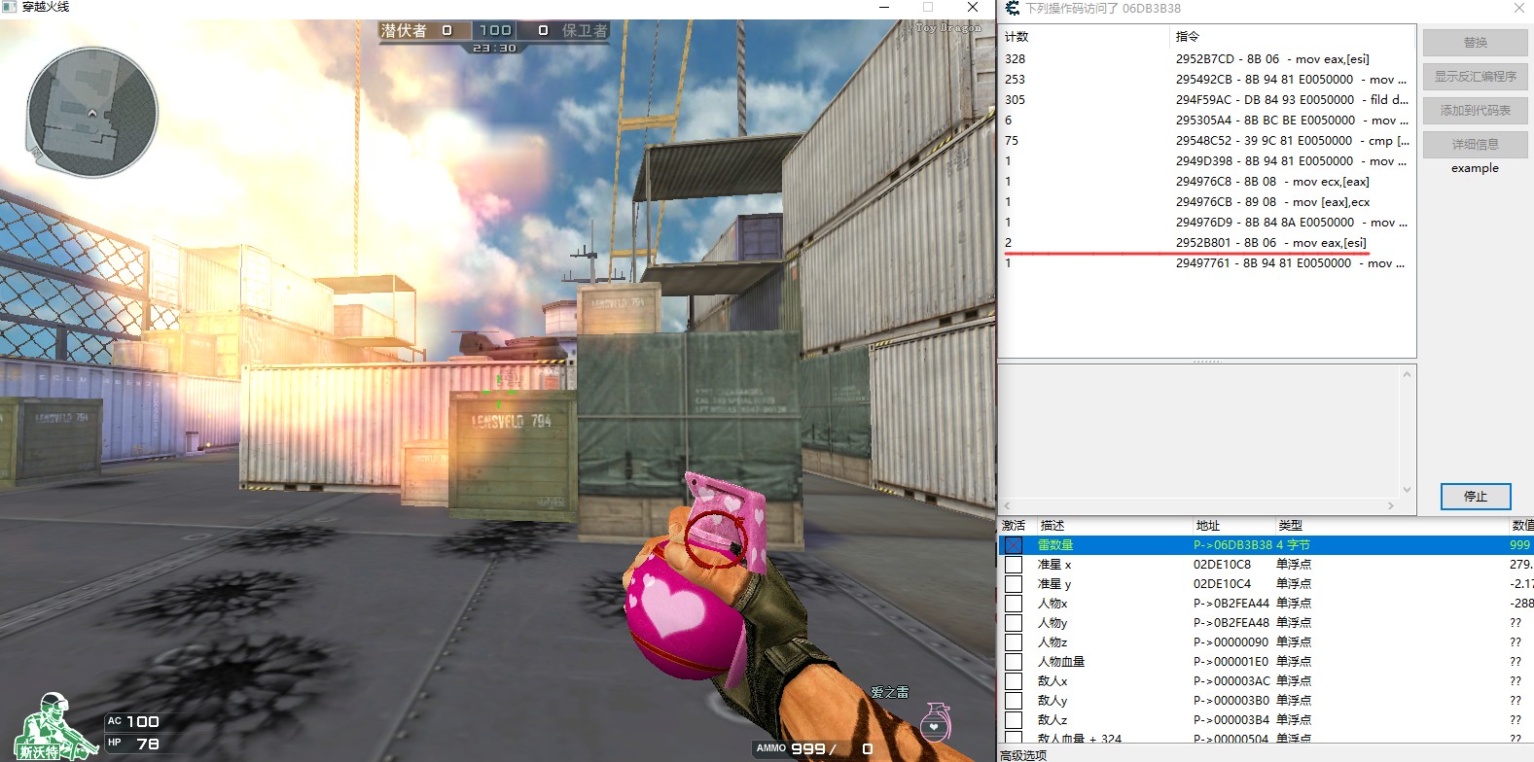Select opcode row 2952B7CD mov eax,[esi]
The image size is (1534, 762).
click(x=1207, y=59)
